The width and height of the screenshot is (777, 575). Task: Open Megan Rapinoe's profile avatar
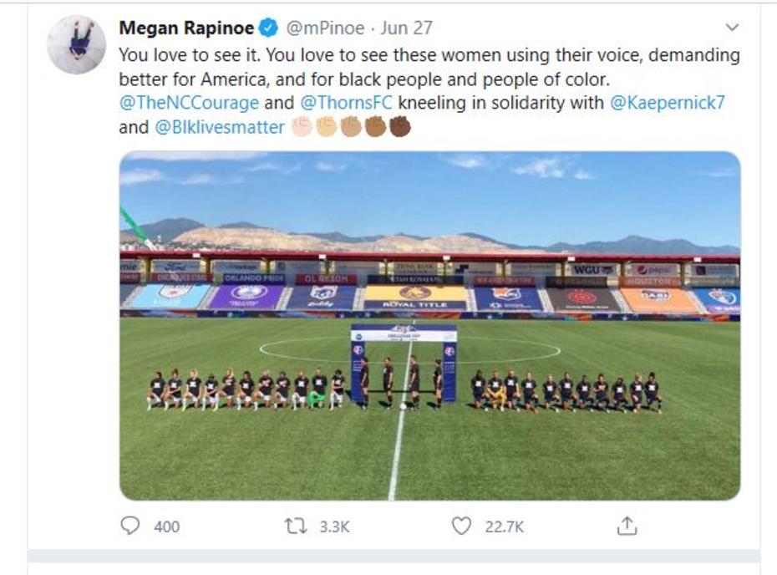[x=76, y=44]
